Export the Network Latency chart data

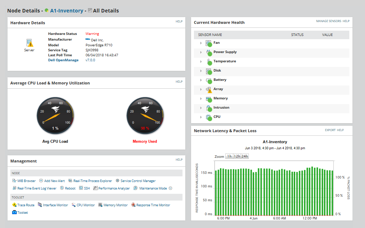(330, 130)
